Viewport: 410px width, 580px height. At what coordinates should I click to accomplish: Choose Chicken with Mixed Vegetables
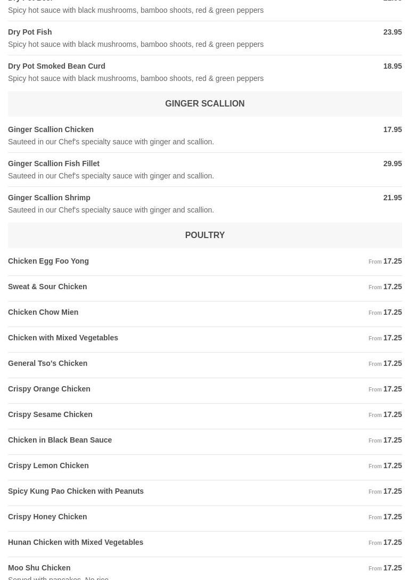click(x=63, y=338)
